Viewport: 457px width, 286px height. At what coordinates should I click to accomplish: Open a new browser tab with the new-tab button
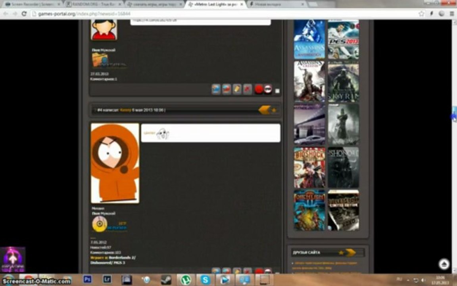[313, 4]
